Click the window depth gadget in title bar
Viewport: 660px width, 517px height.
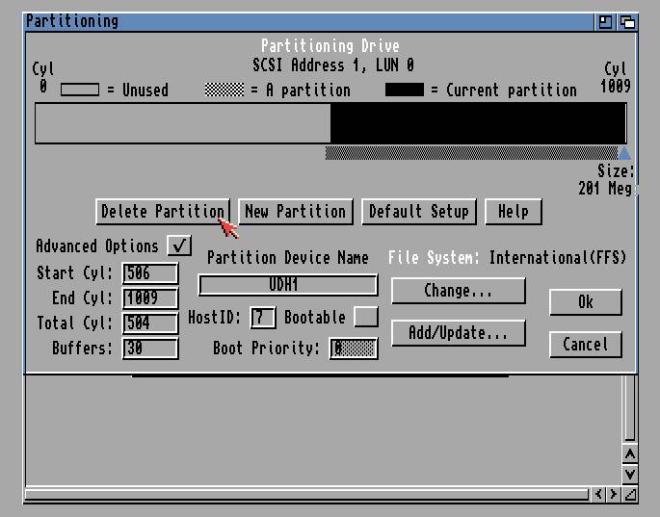pos(626,21)
